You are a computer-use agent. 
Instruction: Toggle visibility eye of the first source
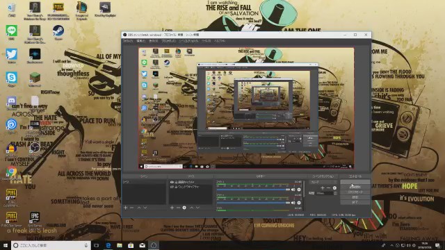coord(172,182)
